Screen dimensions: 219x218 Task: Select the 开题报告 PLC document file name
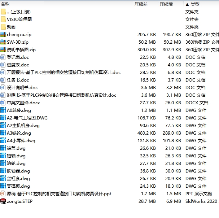[64, 73]
